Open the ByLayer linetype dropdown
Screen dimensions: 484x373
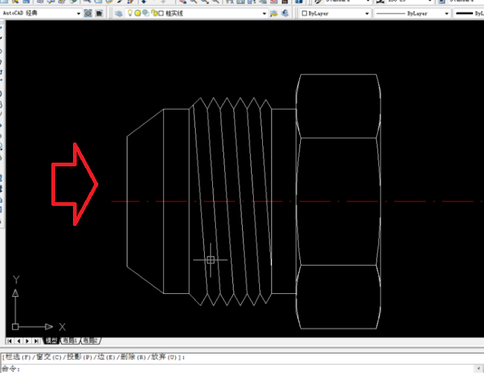click(446, 13)
